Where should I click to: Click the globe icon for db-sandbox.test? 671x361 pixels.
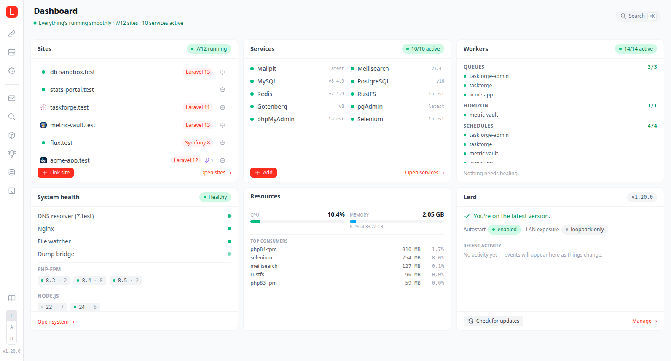coord(223,72)
